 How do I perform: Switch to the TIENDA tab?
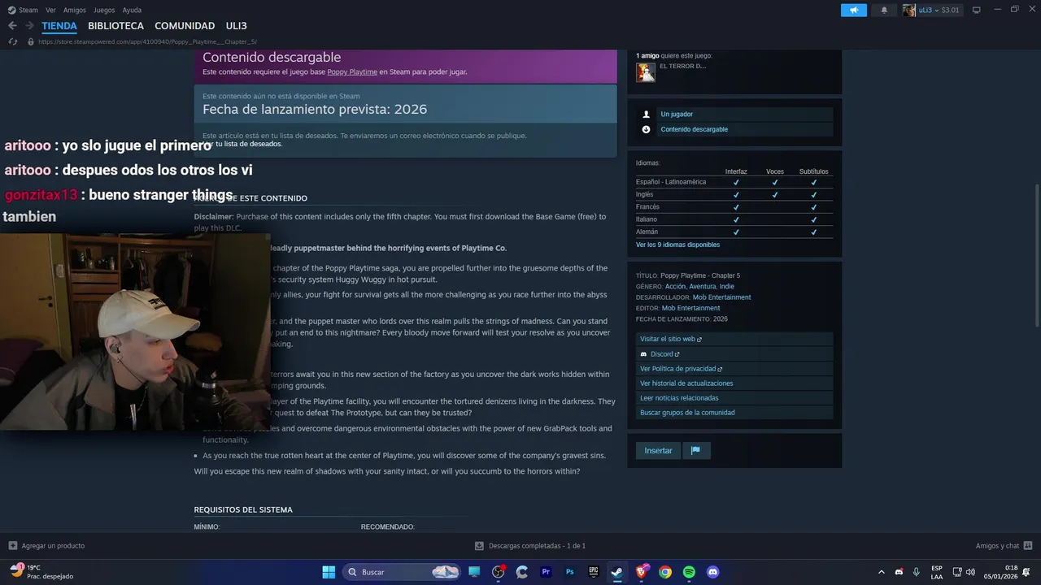point(59,26)
